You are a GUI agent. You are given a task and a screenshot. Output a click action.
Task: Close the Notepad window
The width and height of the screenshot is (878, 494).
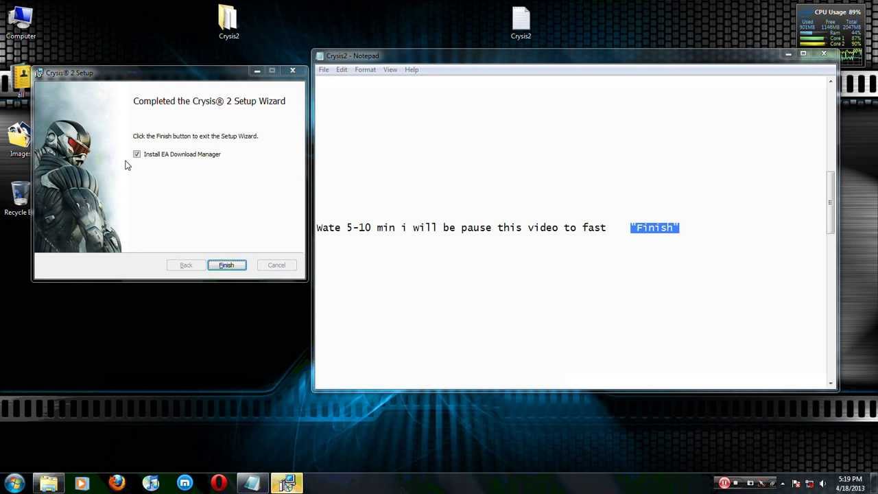824,54
